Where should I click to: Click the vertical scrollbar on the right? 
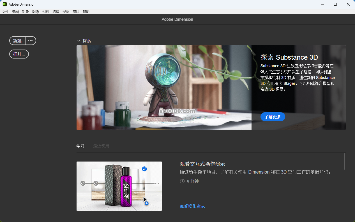[345, 162]
